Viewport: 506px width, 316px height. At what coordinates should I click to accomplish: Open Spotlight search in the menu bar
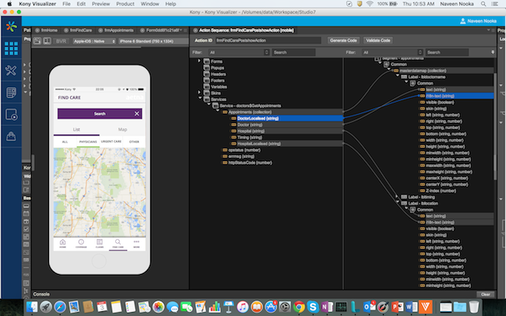(x=483, y=4)
